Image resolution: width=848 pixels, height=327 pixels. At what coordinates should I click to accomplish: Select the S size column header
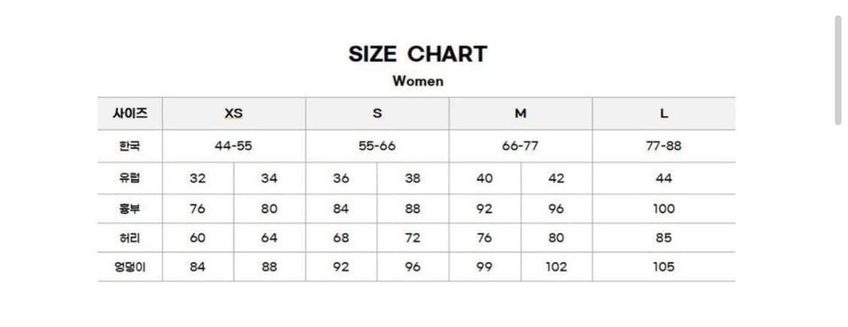377,114
